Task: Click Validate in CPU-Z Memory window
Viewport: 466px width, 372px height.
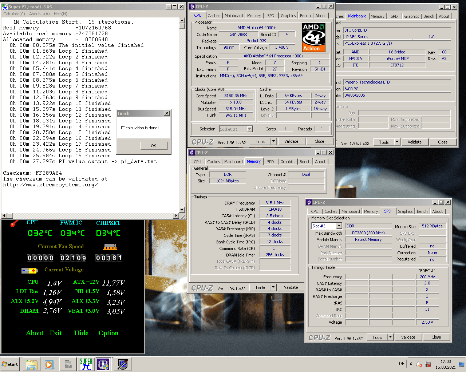Action: click(x=291, y=287)
